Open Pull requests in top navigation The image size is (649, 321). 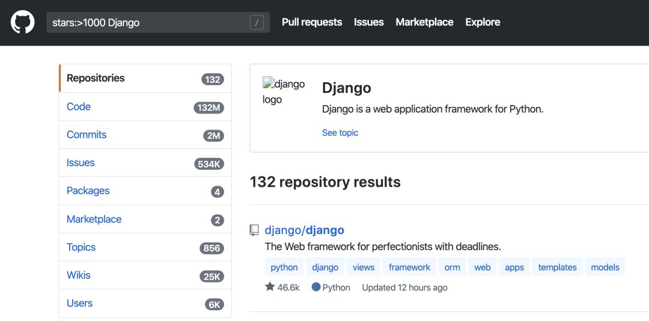tap(312, 22)
